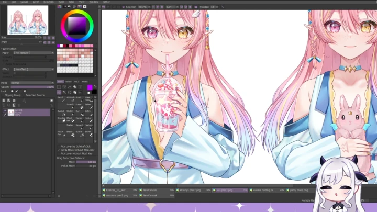This screenshot has width=377, height=212.
Task: Choose the Water Color brush
Action: pyautogui.click(x=88, y=99)
